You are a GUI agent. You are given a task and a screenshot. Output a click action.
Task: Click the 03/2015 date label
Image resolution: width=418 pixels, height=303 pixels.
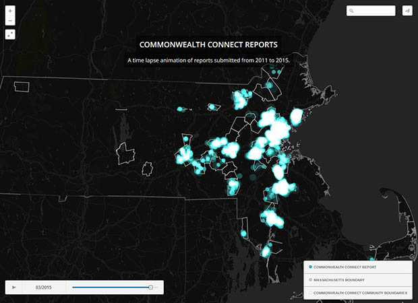coord(44,288)
